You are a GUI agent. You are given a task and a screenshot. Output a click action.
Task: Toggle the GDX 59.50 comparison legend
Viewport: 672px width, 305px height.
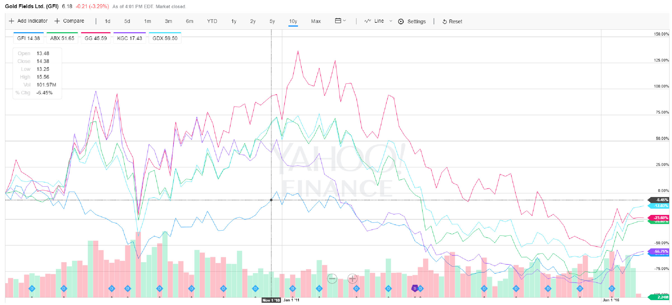coord(165,38)
